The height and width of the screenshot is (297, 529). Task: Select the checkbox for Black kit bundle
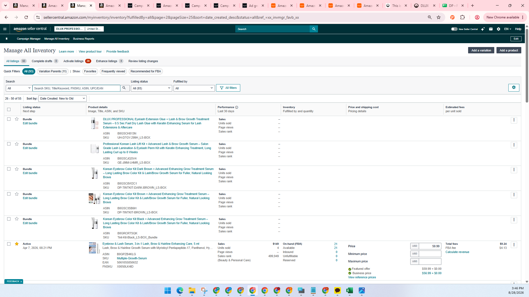pos(9,219)
